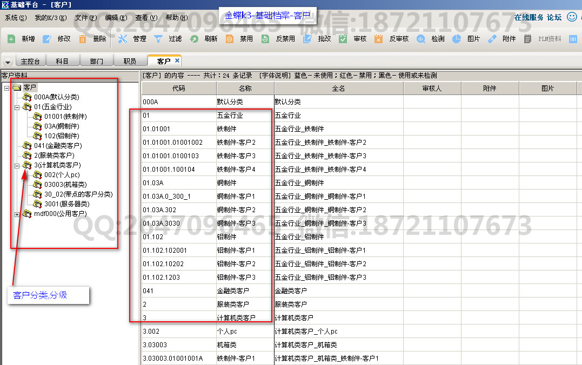Collapse the 01(五金行业) tree node
This screenshot has width=582, height=365.
(17, 107)
